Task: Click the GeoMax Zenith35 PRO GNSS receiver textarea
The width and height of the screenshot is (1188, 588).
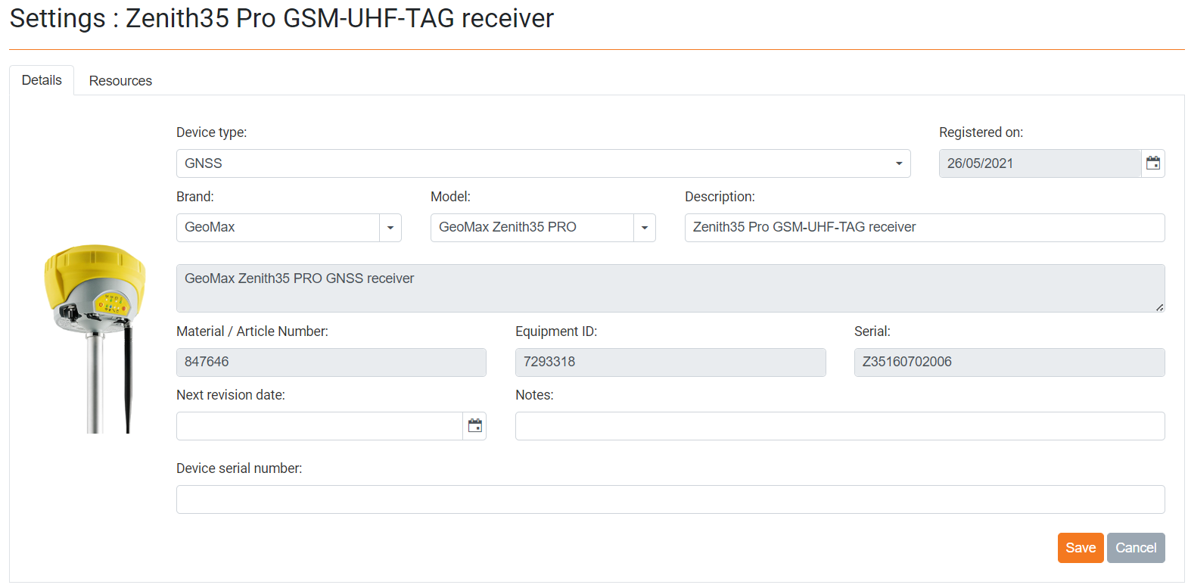Action: click(x=670, y=288)
